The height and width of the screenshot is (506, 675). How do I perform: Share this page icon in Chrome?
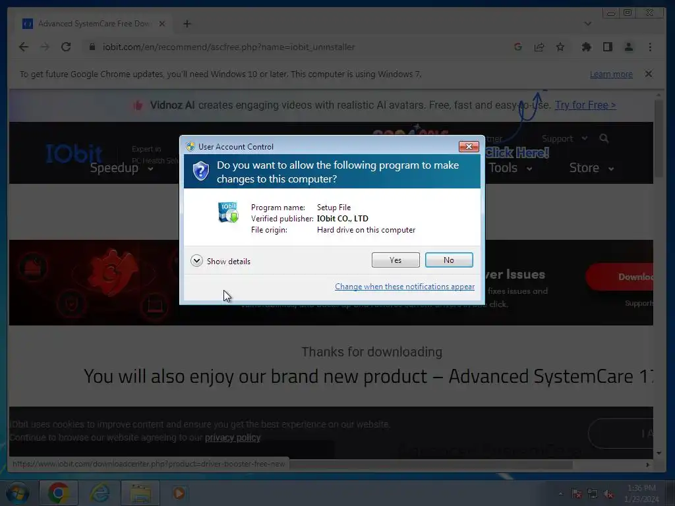coord(539,47)
